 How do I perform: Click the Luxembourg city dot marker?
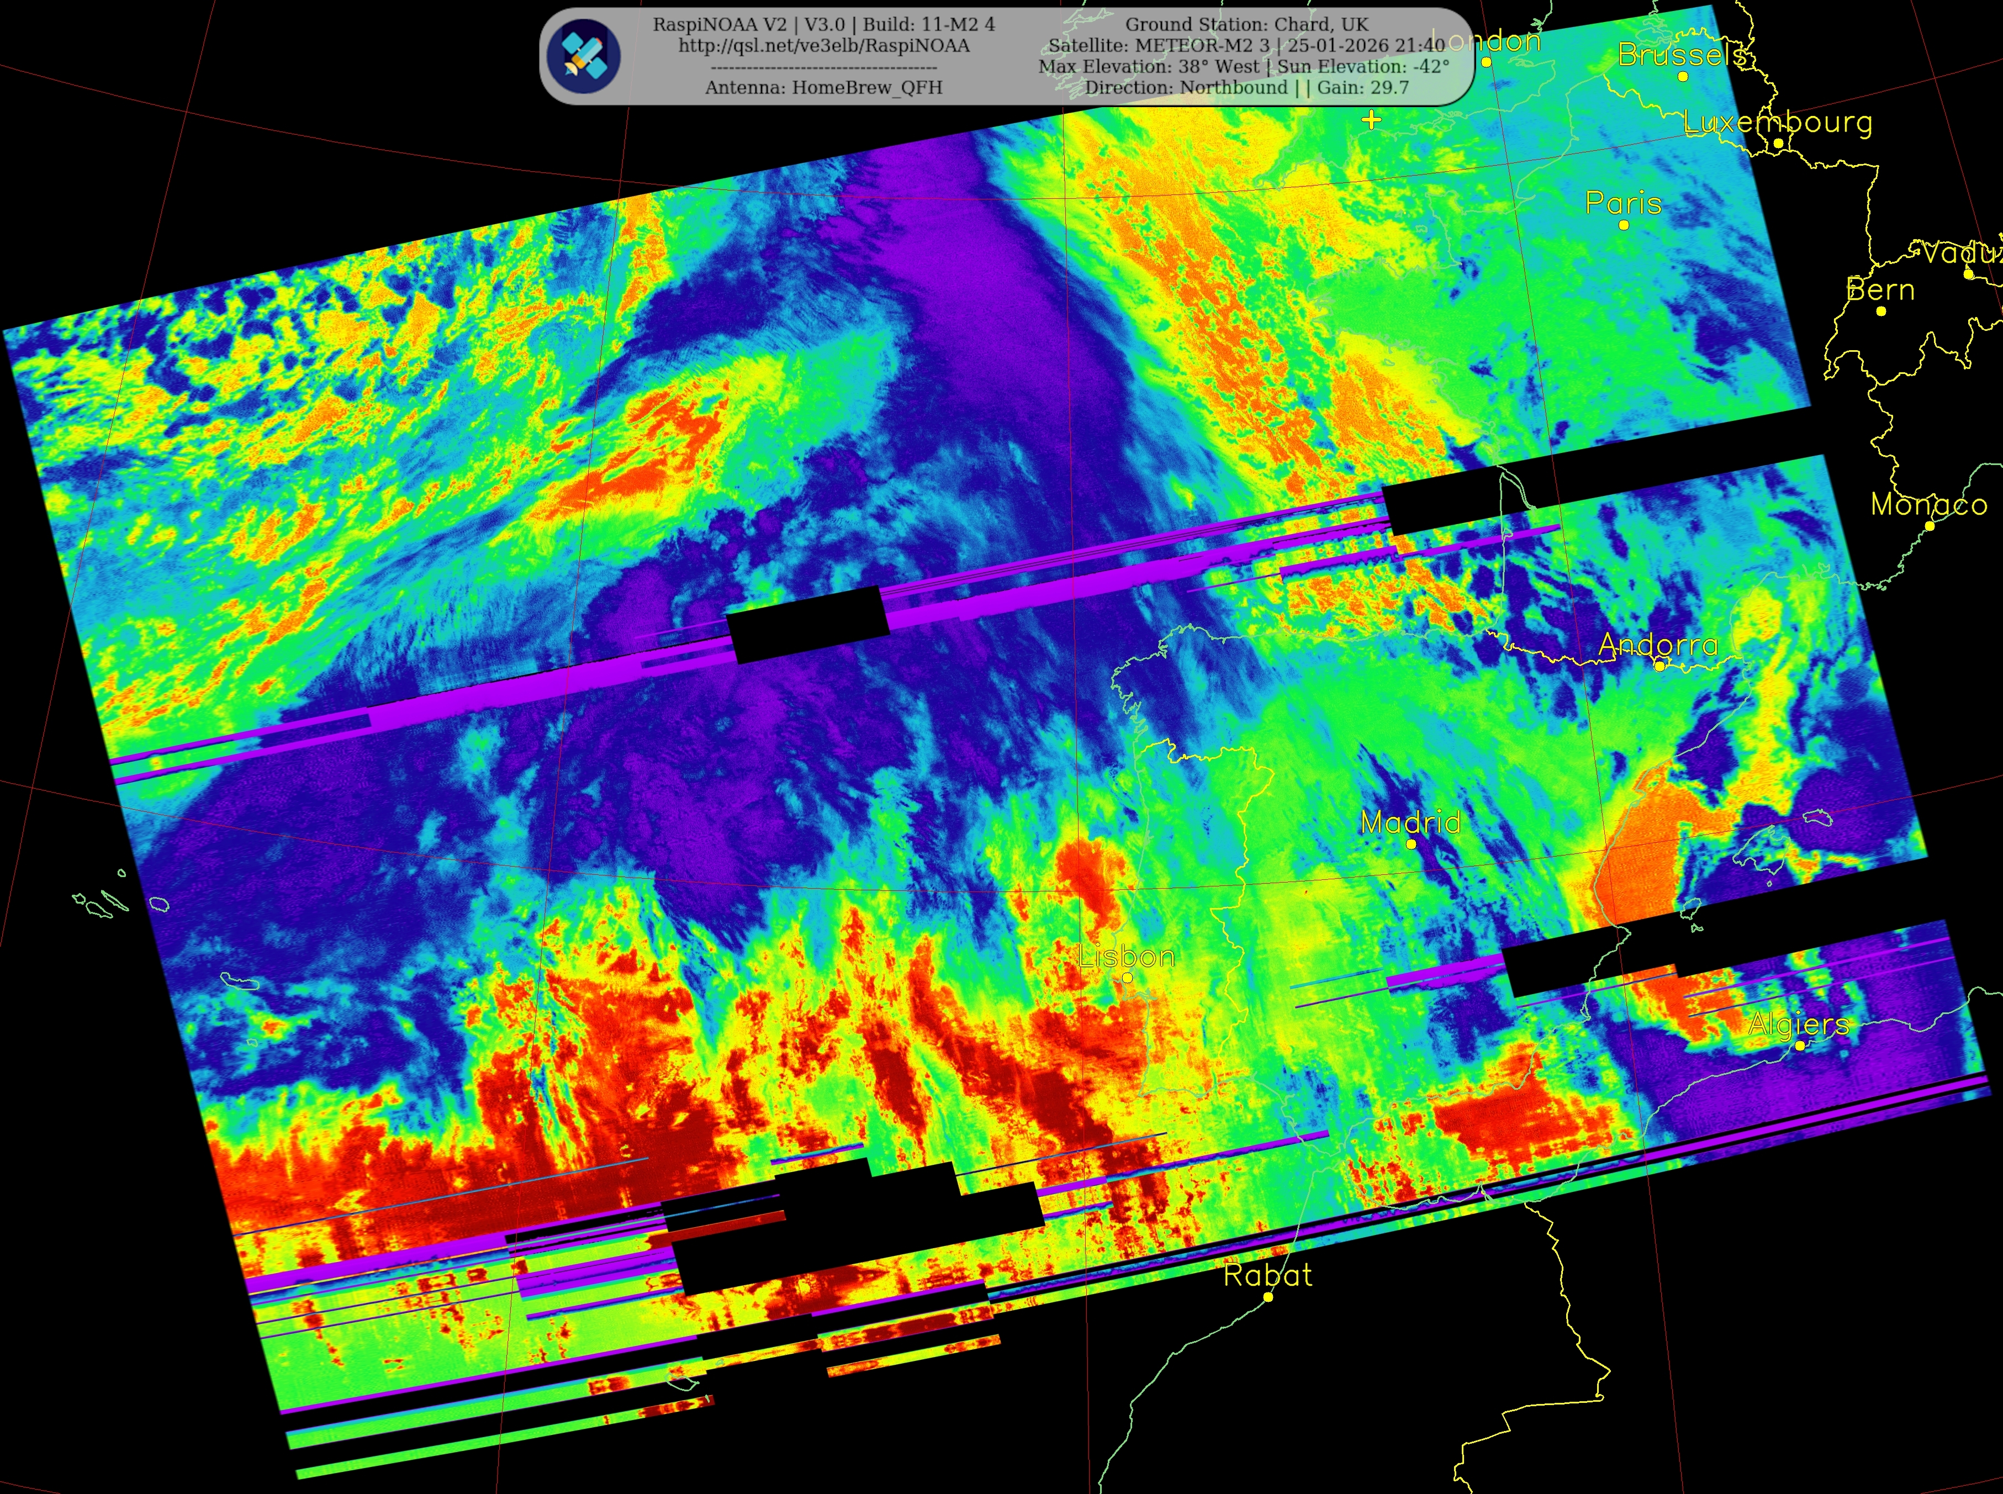point(1778,143)
